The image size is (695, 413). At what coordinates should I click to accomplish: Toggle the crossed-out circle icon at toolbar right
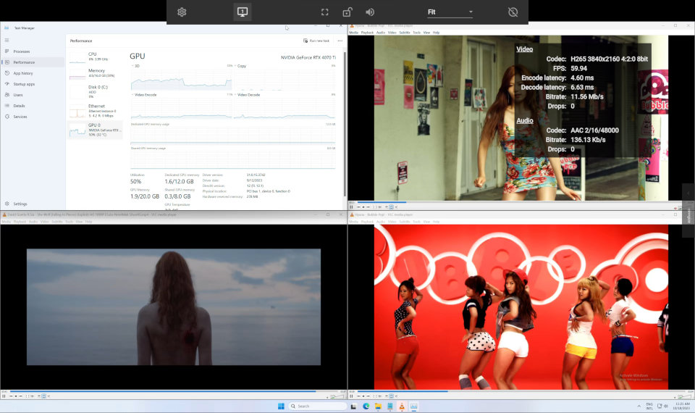513,12
